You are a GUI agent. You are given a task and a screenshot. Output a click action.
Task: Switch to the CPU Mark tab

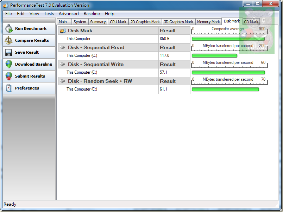click(x=118, y=22)
